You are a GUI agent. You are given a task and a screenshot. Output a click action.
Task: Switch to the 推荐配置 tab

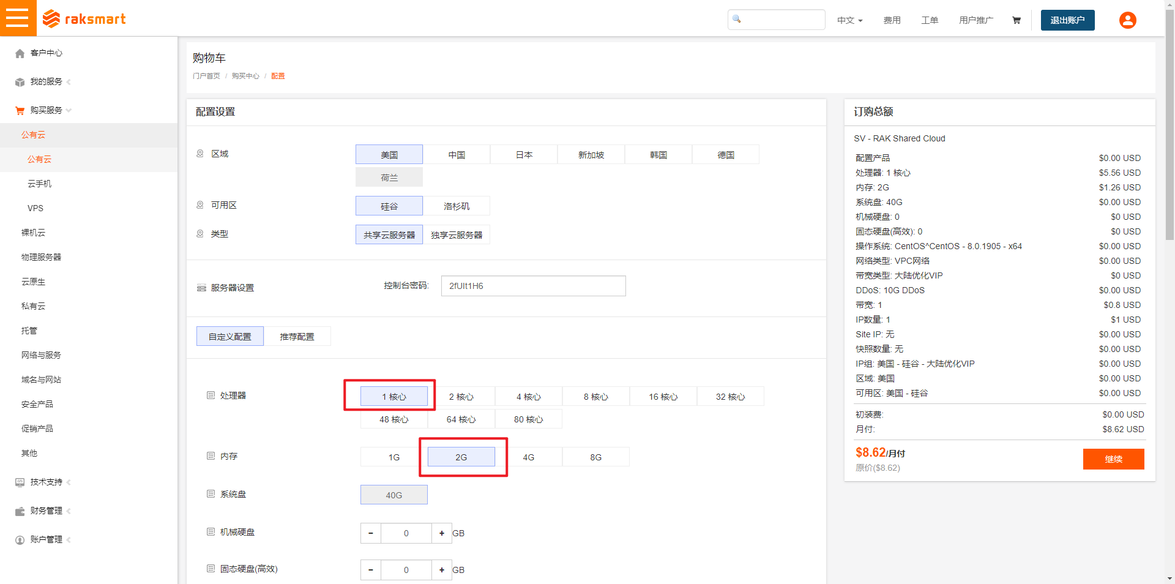coord(297,336)
